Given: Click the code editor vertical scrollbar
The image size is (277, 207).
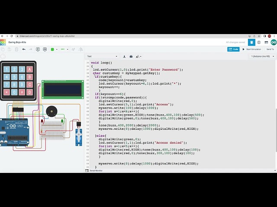Looking at the screenshot, I should pyautogui.click(x=276, y=130).
